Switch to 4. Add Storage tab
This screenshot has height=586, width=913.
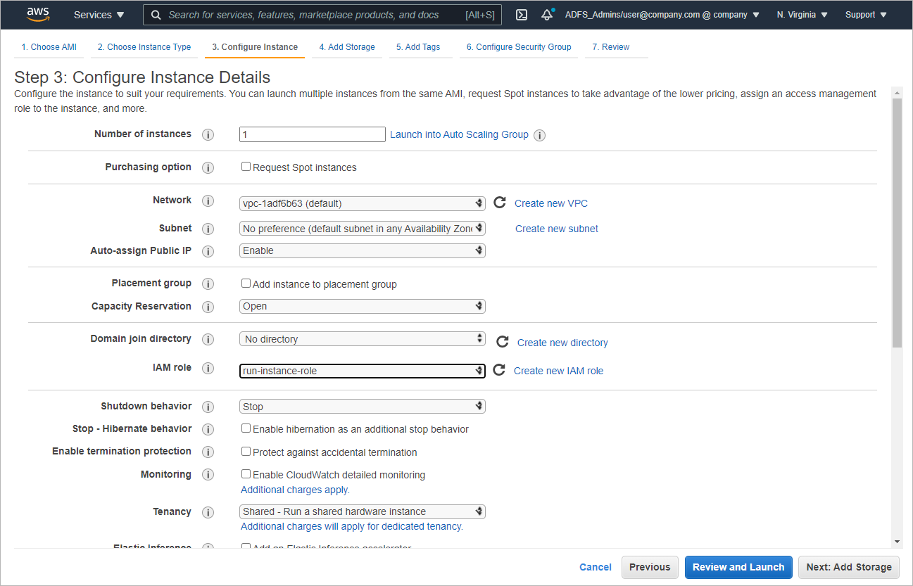(x=346, y=47)
